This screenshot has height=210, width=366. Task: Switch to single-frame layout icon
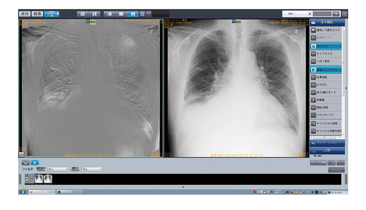click(121, 14)
